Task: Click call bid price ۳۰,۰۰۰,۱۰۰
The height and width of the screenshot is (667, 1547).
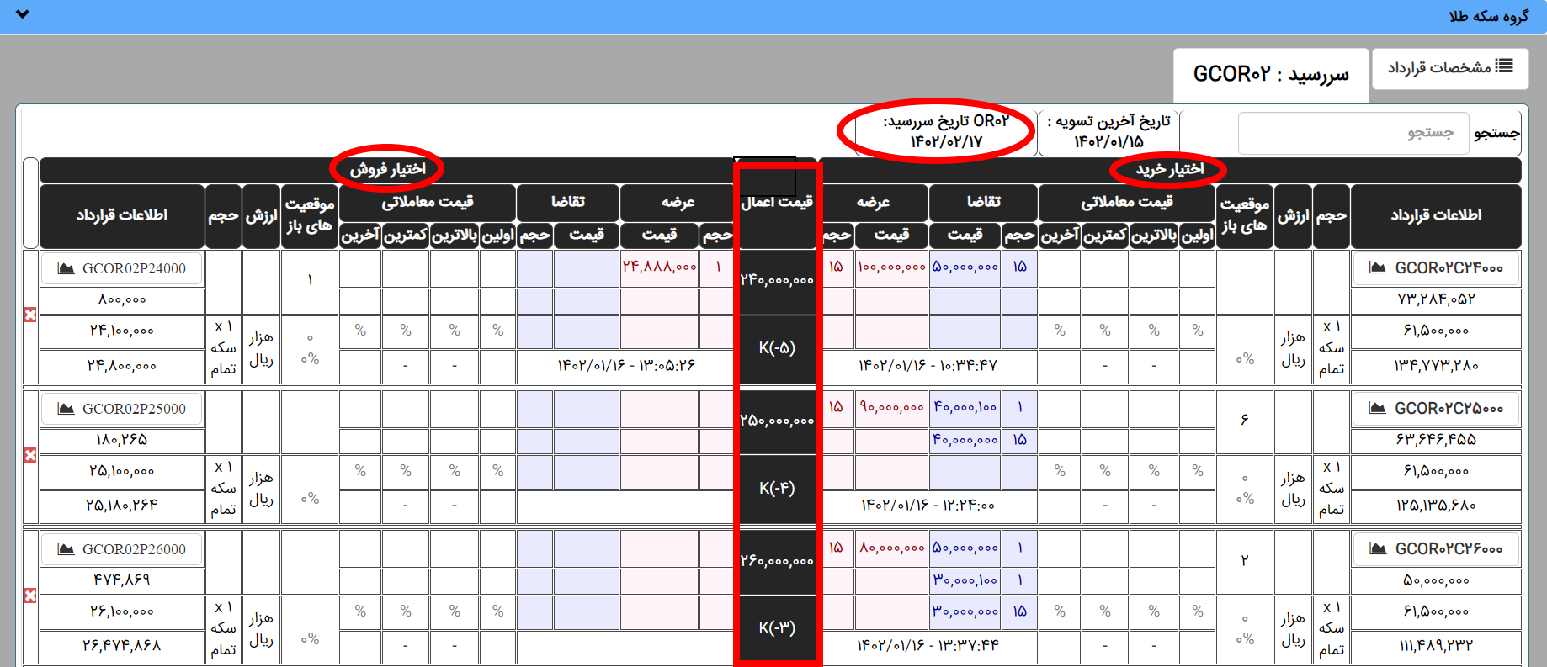Action: (965, 580)
